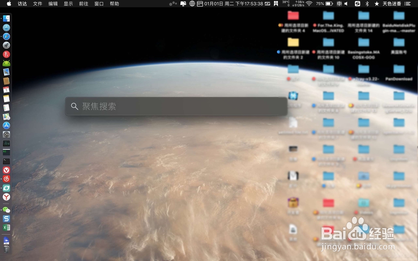This screenshot has width=418, height=261.
Task: Launch Microsoft Excel from the dock
Action: [6, 228]
